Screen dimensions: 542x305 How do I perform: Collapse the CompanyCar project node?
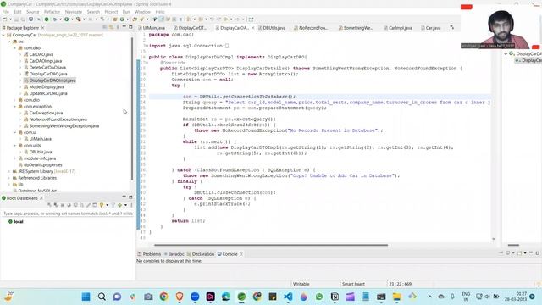(3, 35)
